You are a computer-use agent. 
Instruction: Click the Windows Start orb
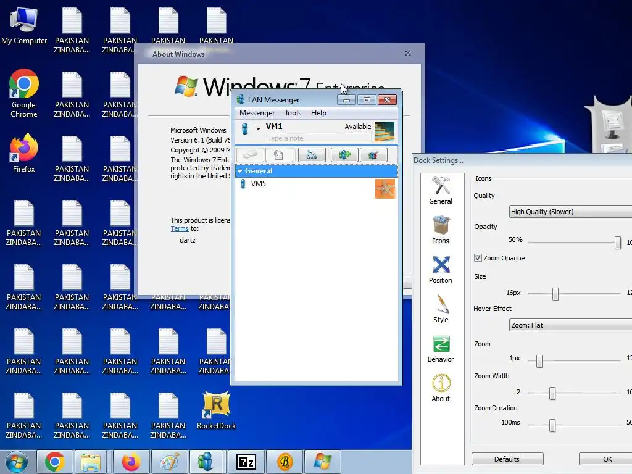(17, 462)
